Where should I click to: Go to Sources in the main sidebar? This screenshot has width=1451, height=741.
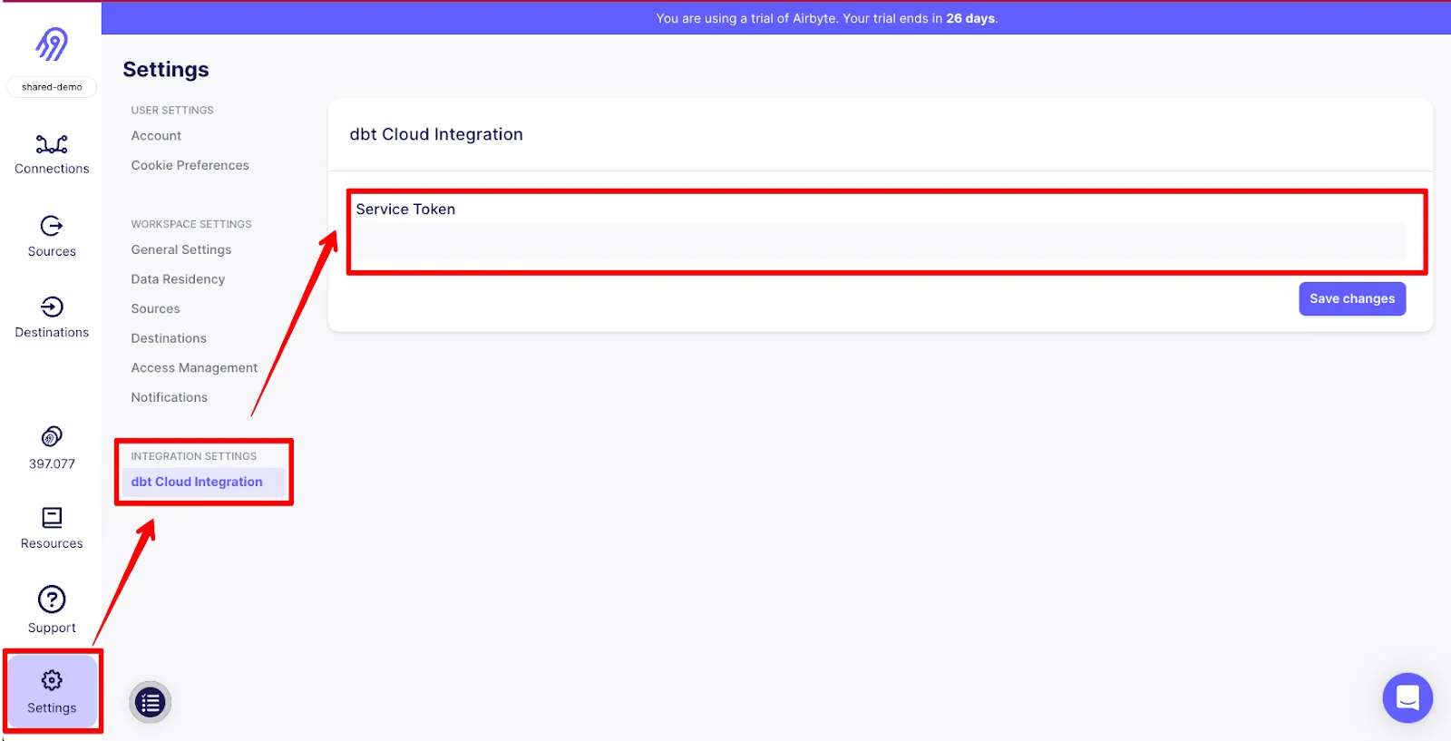coord(52,237)
